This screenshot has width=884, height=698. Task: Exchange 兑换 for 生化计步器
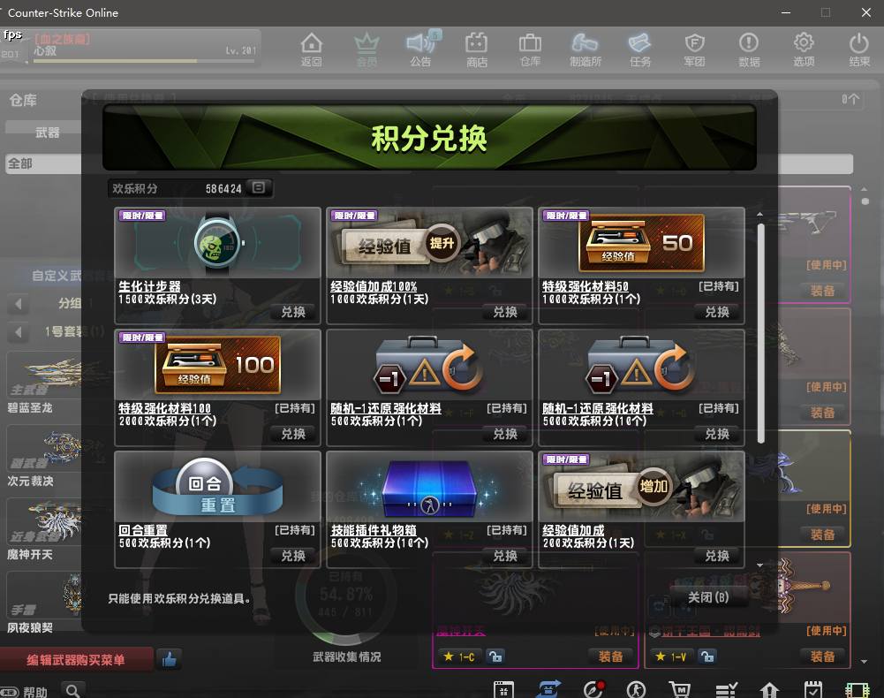click(293, 312)
